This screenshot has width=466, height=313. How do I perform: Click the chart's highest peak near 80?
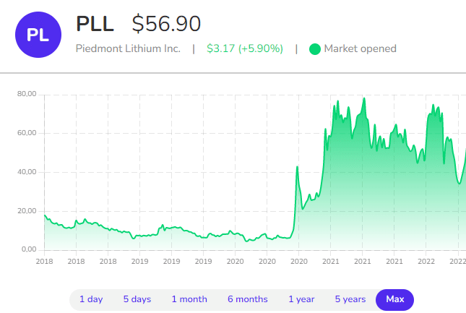tap(364, 98)
